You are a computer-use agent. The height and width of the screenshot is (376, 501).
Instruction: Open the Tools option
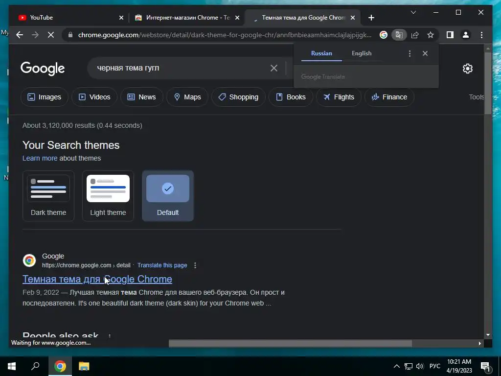(x=476, y=97)
